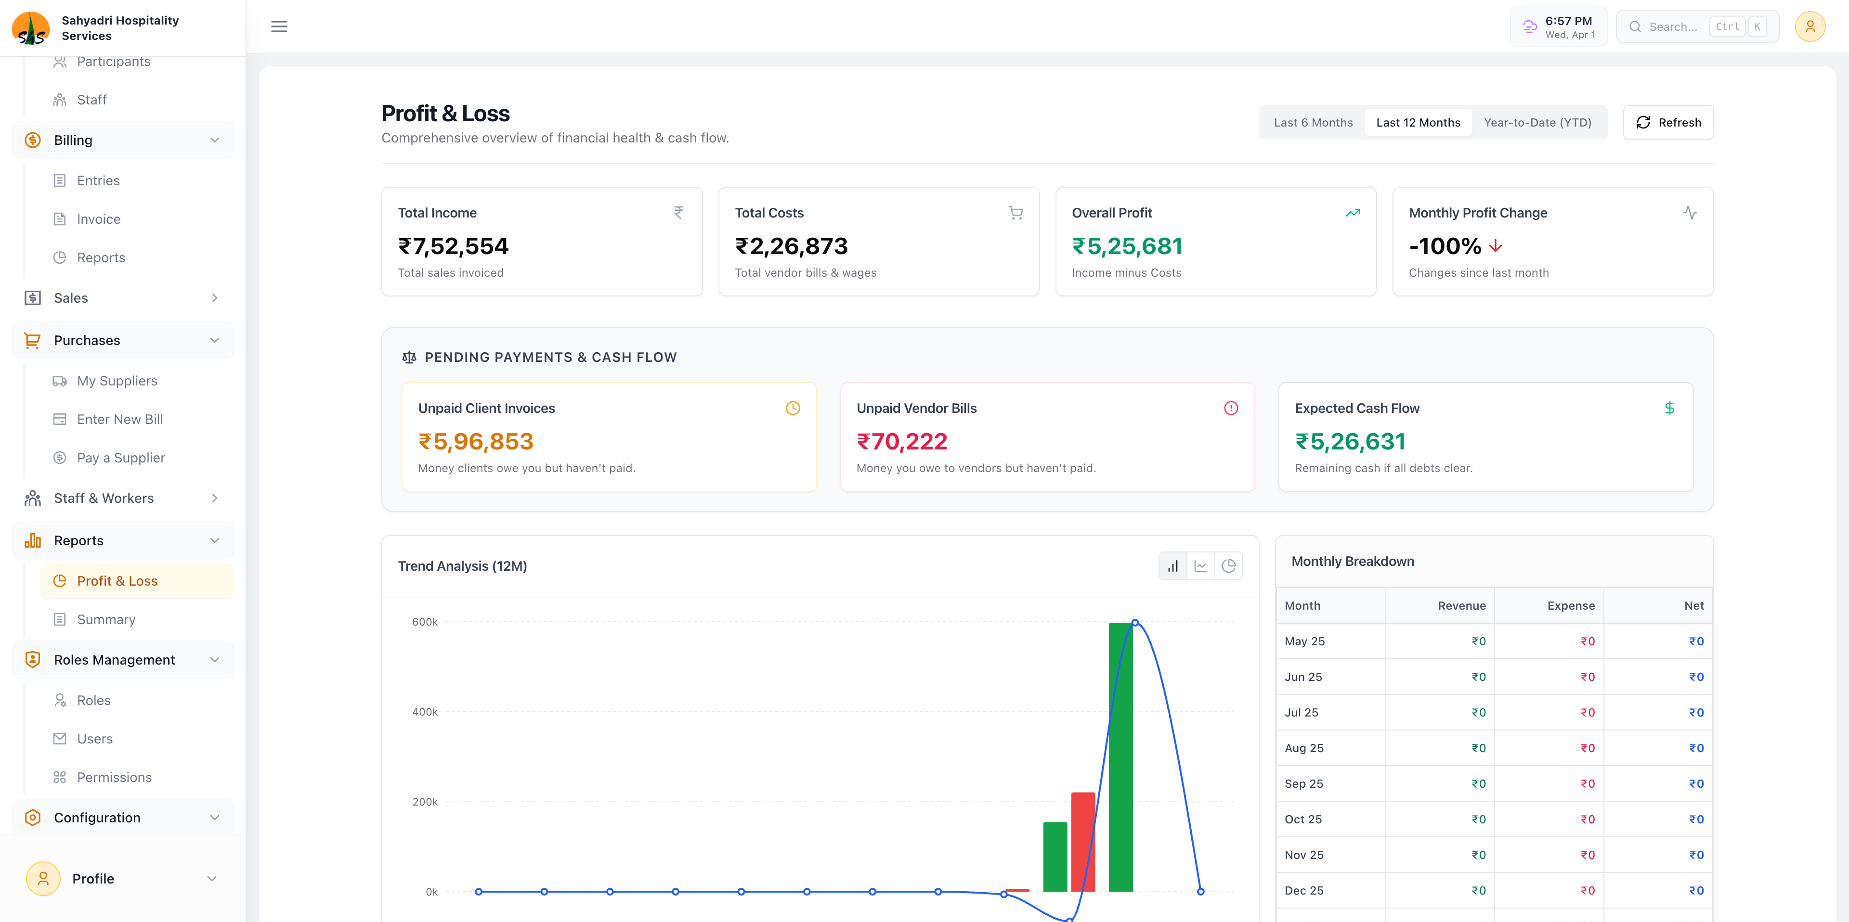
Task: Click the ₹70,222 unpaid vendor bills amount
Action: (x=901, y=441)
